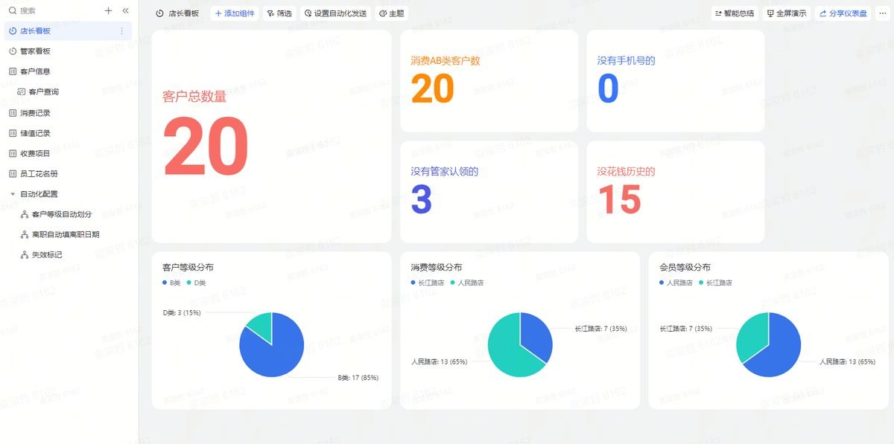Viewport: 894px width, 444px height.
Task: Click 添加组件 button
Action: (x=233, y=13)
